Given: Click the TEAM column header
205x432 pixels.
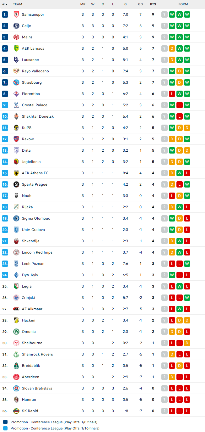Looking at the screenshot, I should (18, 4).
